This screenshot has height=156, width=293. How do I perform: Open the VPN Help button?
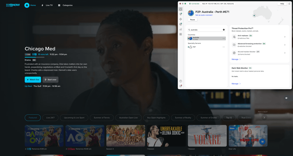pyautogui.click(x=282, y=4)
